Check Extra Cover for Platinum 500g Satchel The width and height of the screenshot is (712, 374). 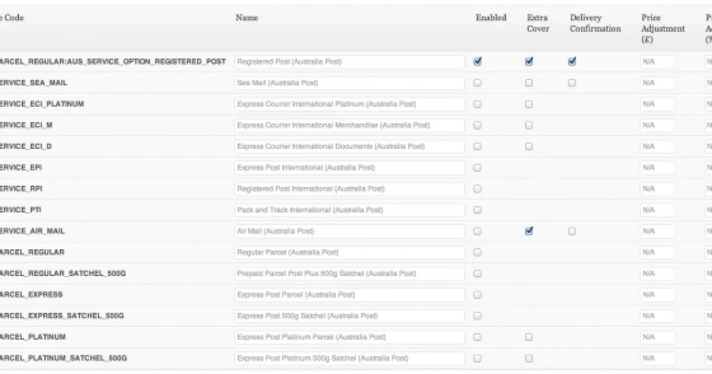pos(529,359)
